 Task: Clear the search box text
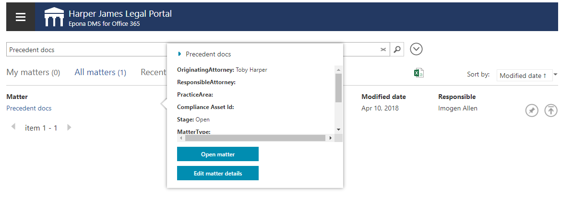tap(383, 50)
